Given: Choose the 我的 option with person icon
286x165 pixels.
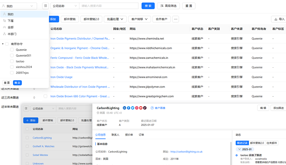Looking at the screenshot, I should 24,14.
